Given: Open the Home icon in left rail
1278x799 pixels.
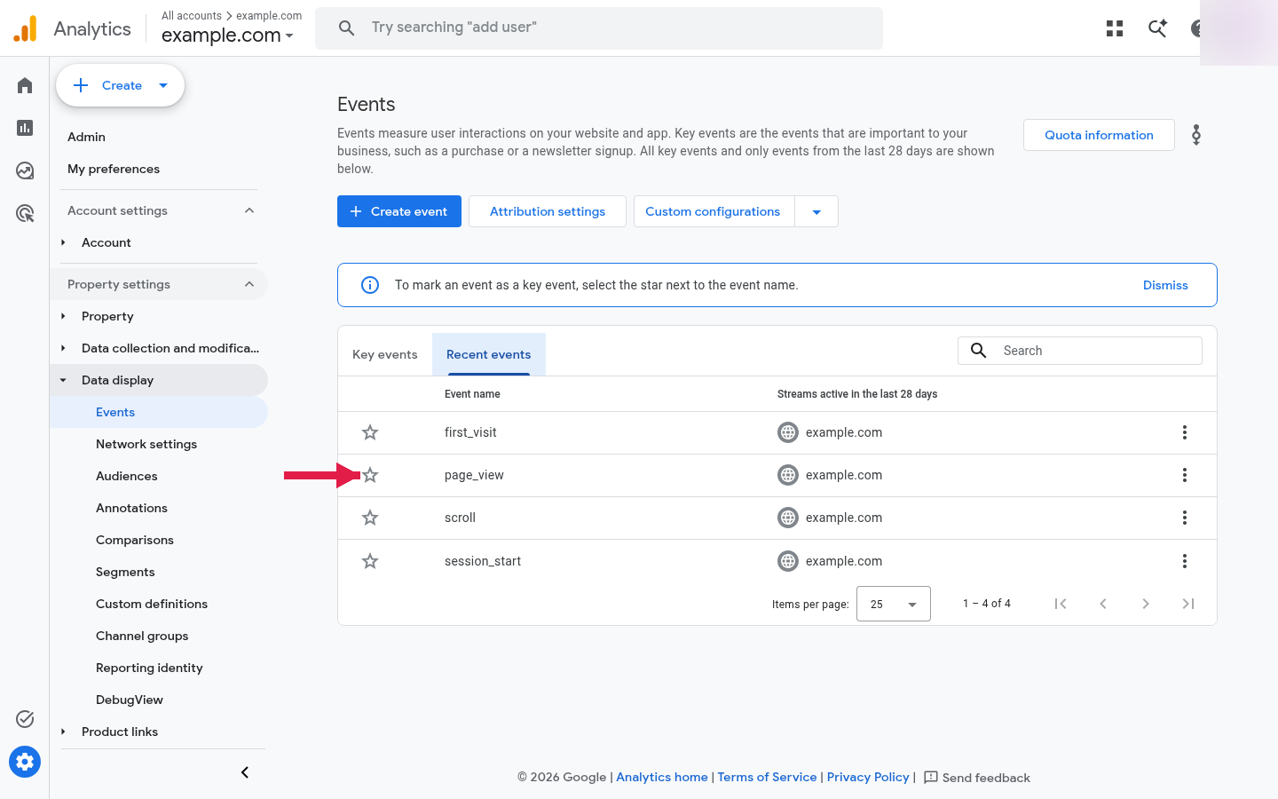Looking at the screenshot, I should [25, 85].
